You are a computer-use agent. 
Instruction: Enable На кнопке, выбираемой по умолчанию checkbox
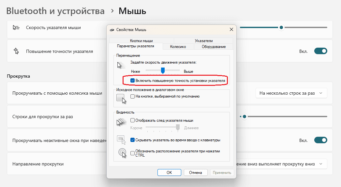pyautogui.click(x=132, y=96)
